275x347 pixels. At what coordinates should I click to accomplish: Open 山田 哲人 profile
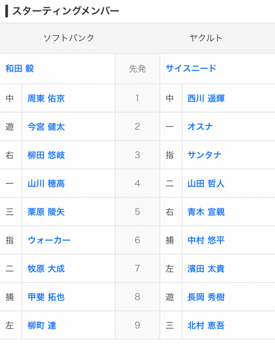point(206,184)
